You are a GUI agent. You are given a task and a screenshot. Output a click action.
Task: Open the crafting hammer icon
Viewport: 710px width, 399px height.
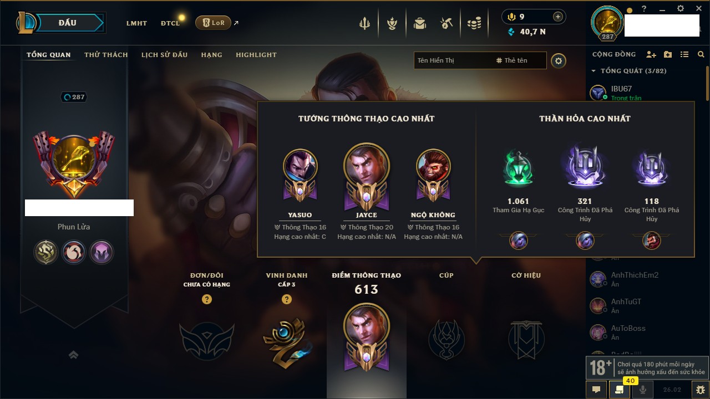(x=447, y=23)
